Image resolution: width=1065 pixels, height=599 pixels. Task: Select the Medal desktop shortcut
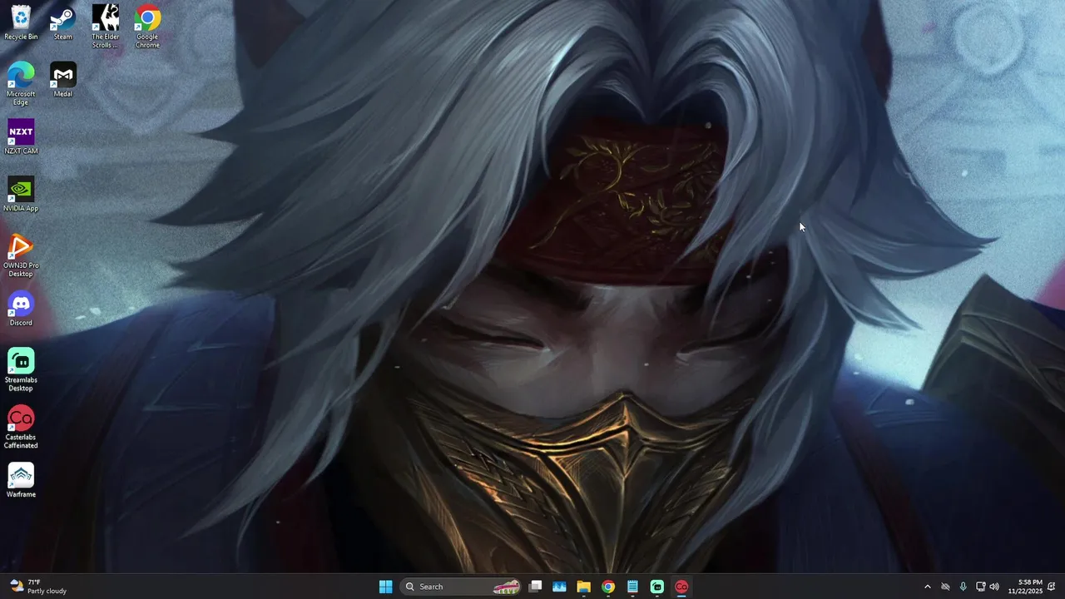63,80
